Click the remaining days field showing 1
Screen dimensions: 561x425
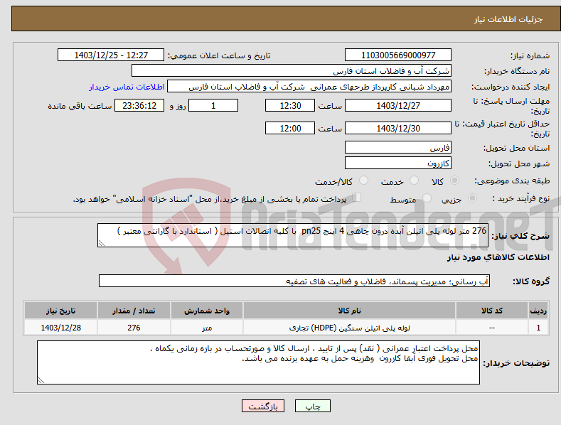[213, 105]
